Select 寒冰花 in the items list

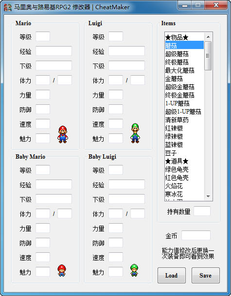[184, 194]
